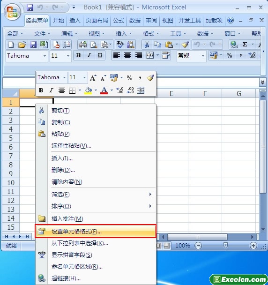268x285 pixels.
Task: Click the Format Painter brush in the main toolbar
Action: [x=186, y=45]
